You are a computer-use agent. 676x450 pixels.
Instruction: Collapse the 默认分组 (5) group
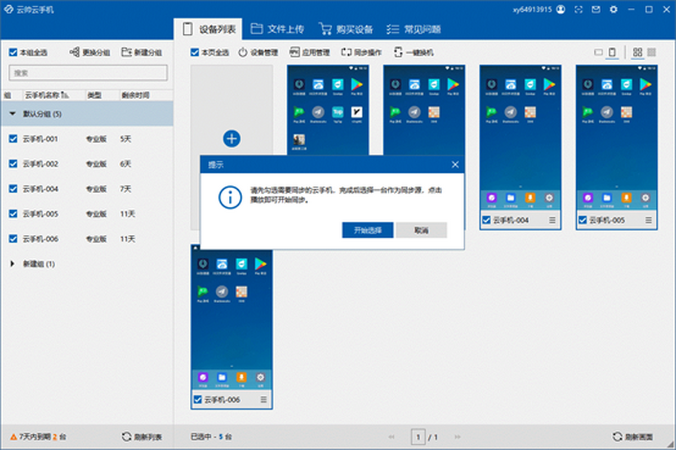(x=12, y=114)
